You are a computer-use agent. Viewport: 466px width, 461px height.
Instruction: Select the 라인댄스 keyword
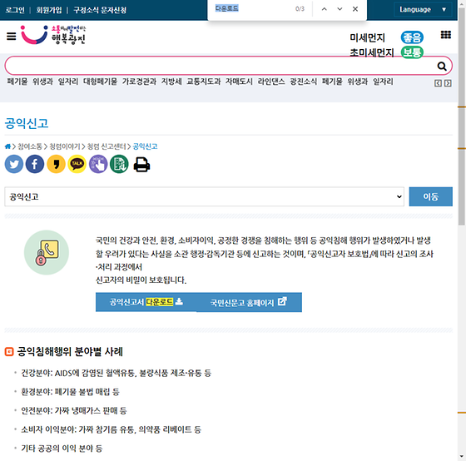[x=271, y=82]
